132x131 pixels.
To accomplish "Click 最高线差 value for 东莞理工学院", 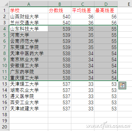I will click(106, 47).
